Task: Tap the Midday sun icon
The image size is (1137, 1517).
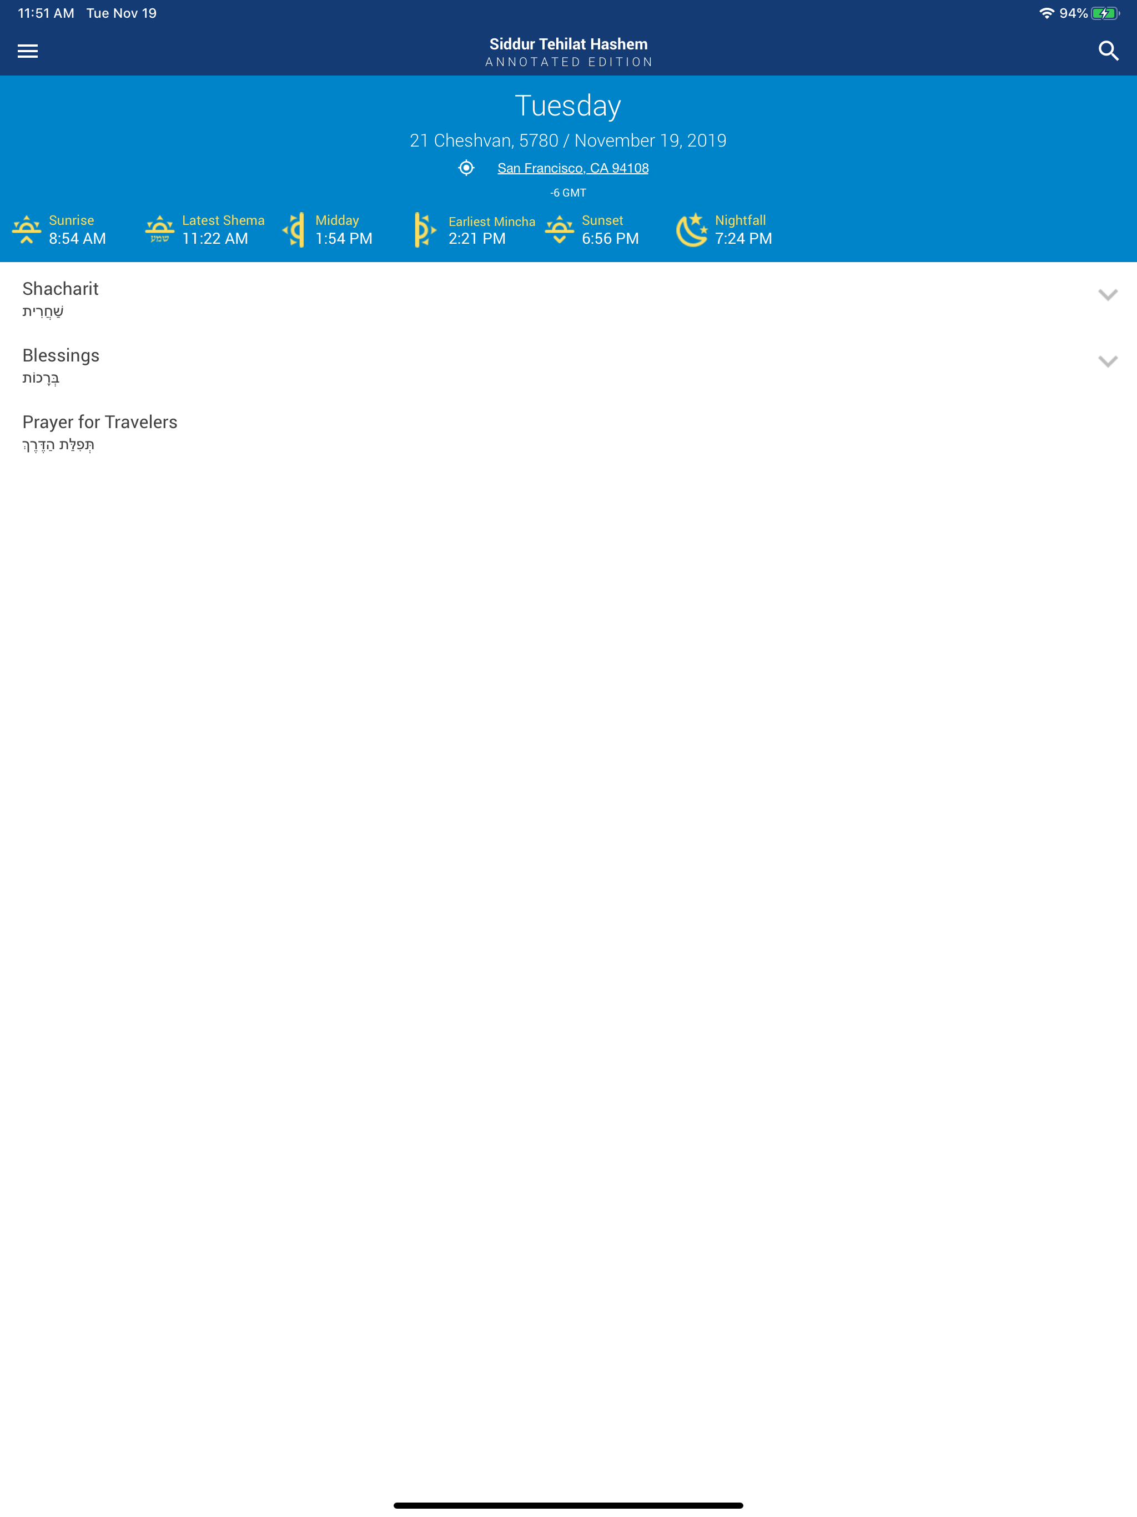Action: 294,230
